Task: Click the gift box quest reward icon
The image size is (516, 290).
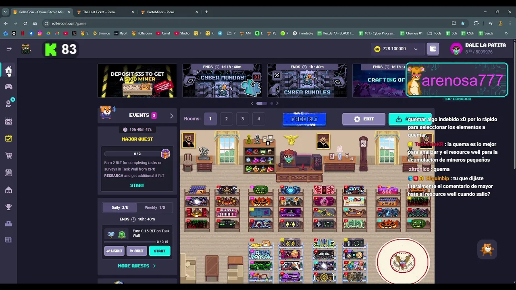Action: 166,153
